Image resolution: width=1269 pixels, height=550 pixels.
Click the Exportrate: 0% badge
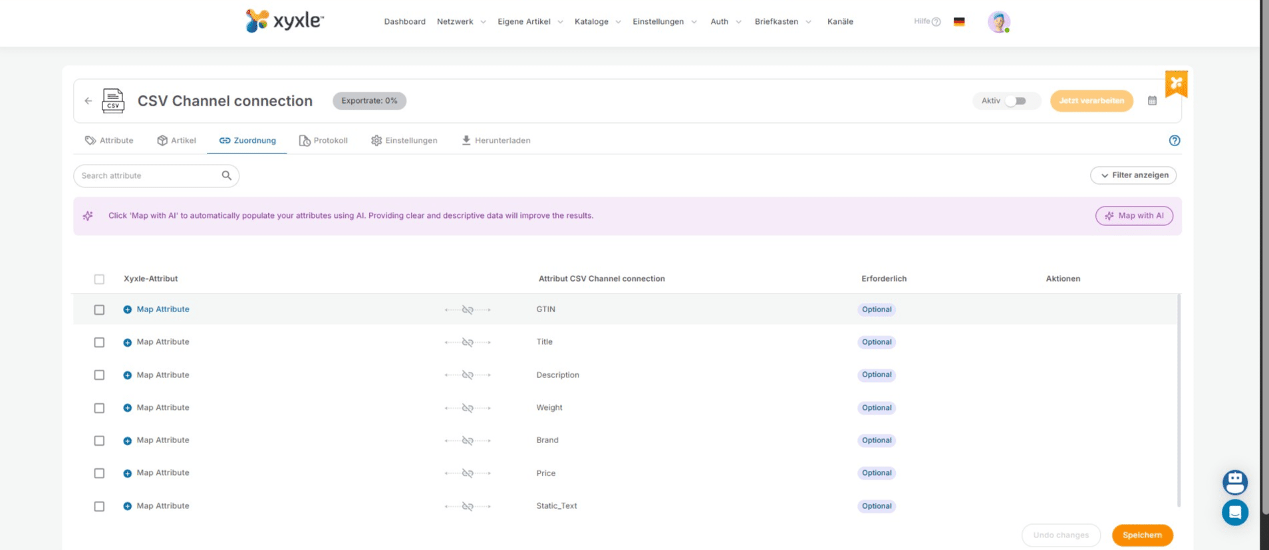pos(369,101)
